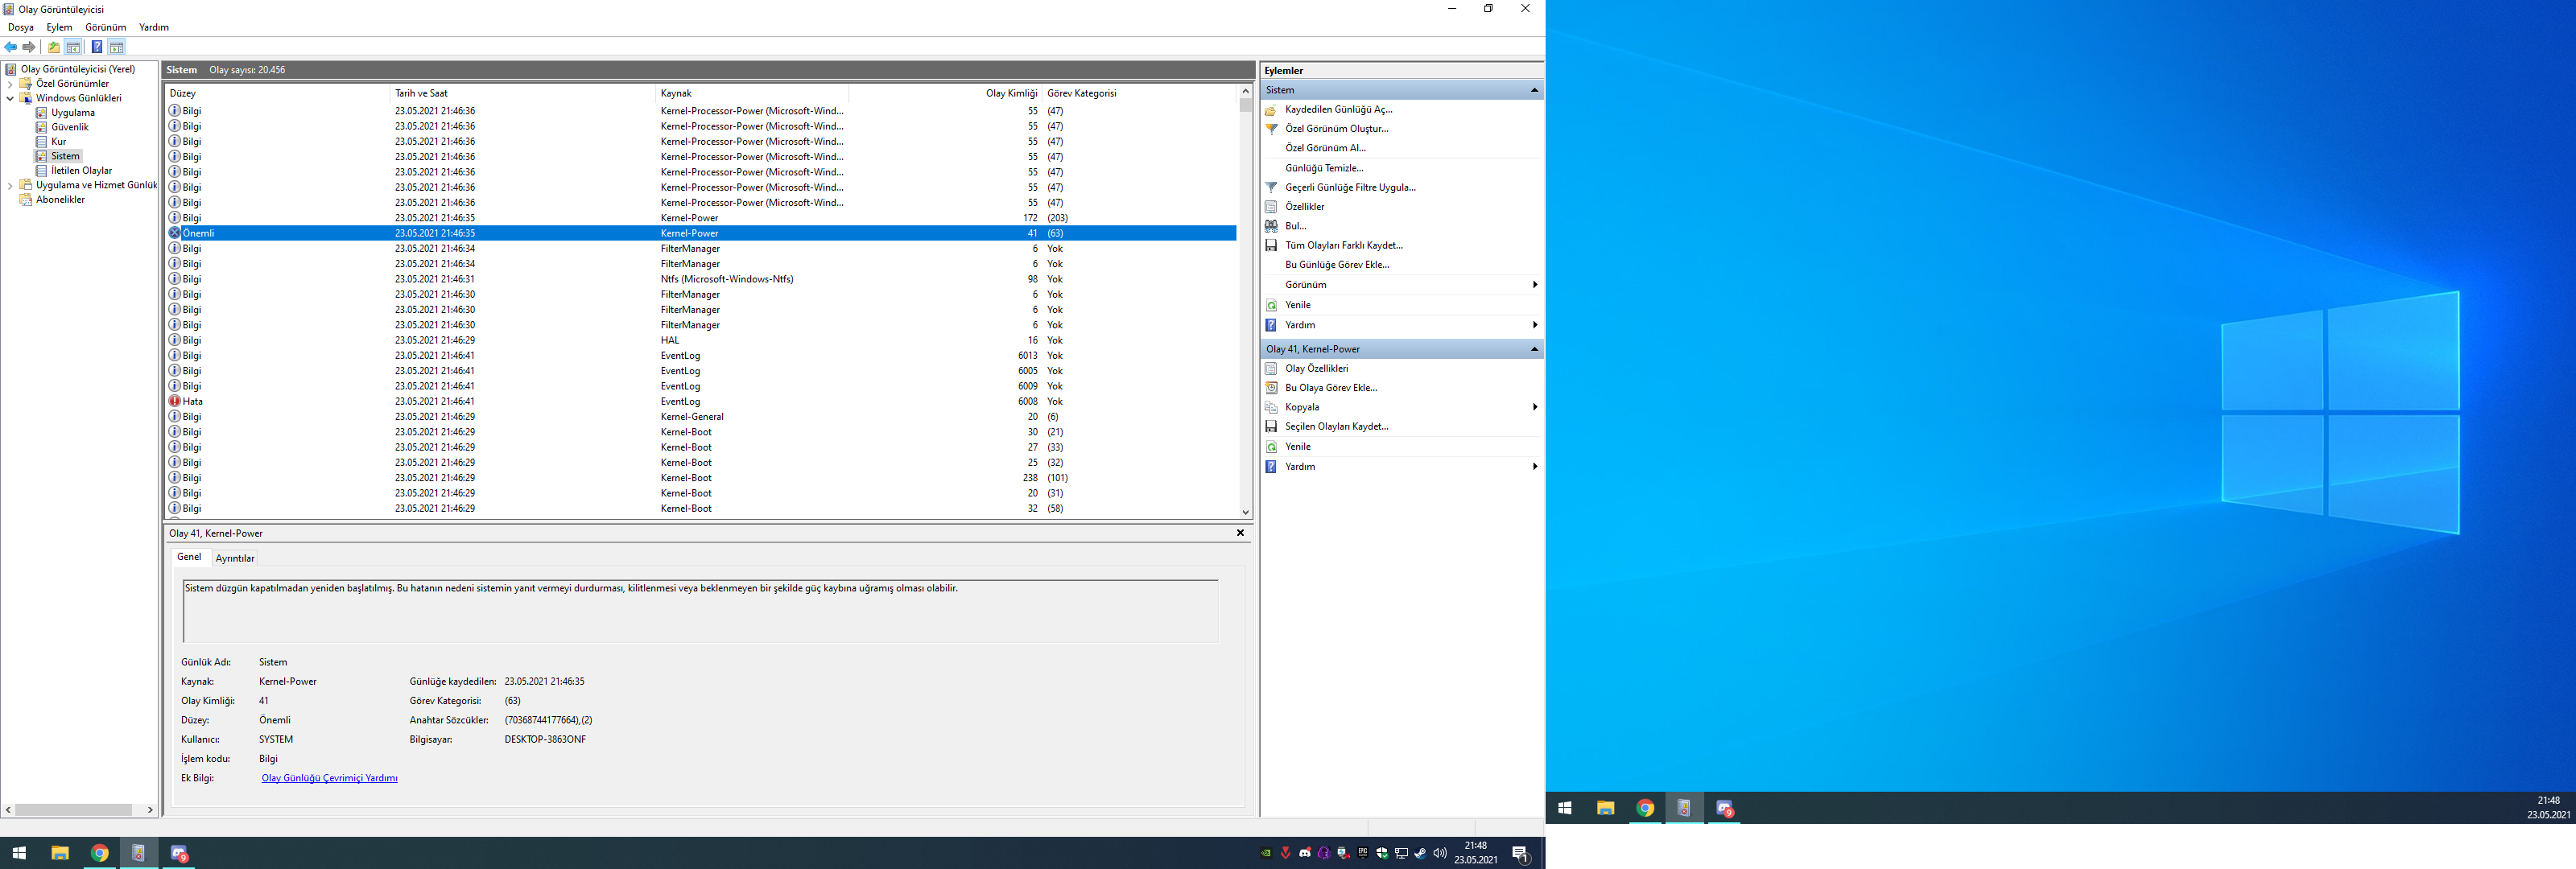Image resolution: width=2576 pixels, height=869 pixels.
Task: Open Chrome on the left taskbar
Action: 100,853
